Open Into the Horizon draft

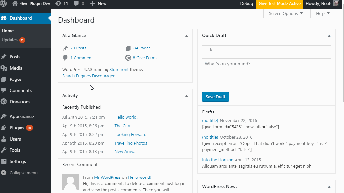218,160
